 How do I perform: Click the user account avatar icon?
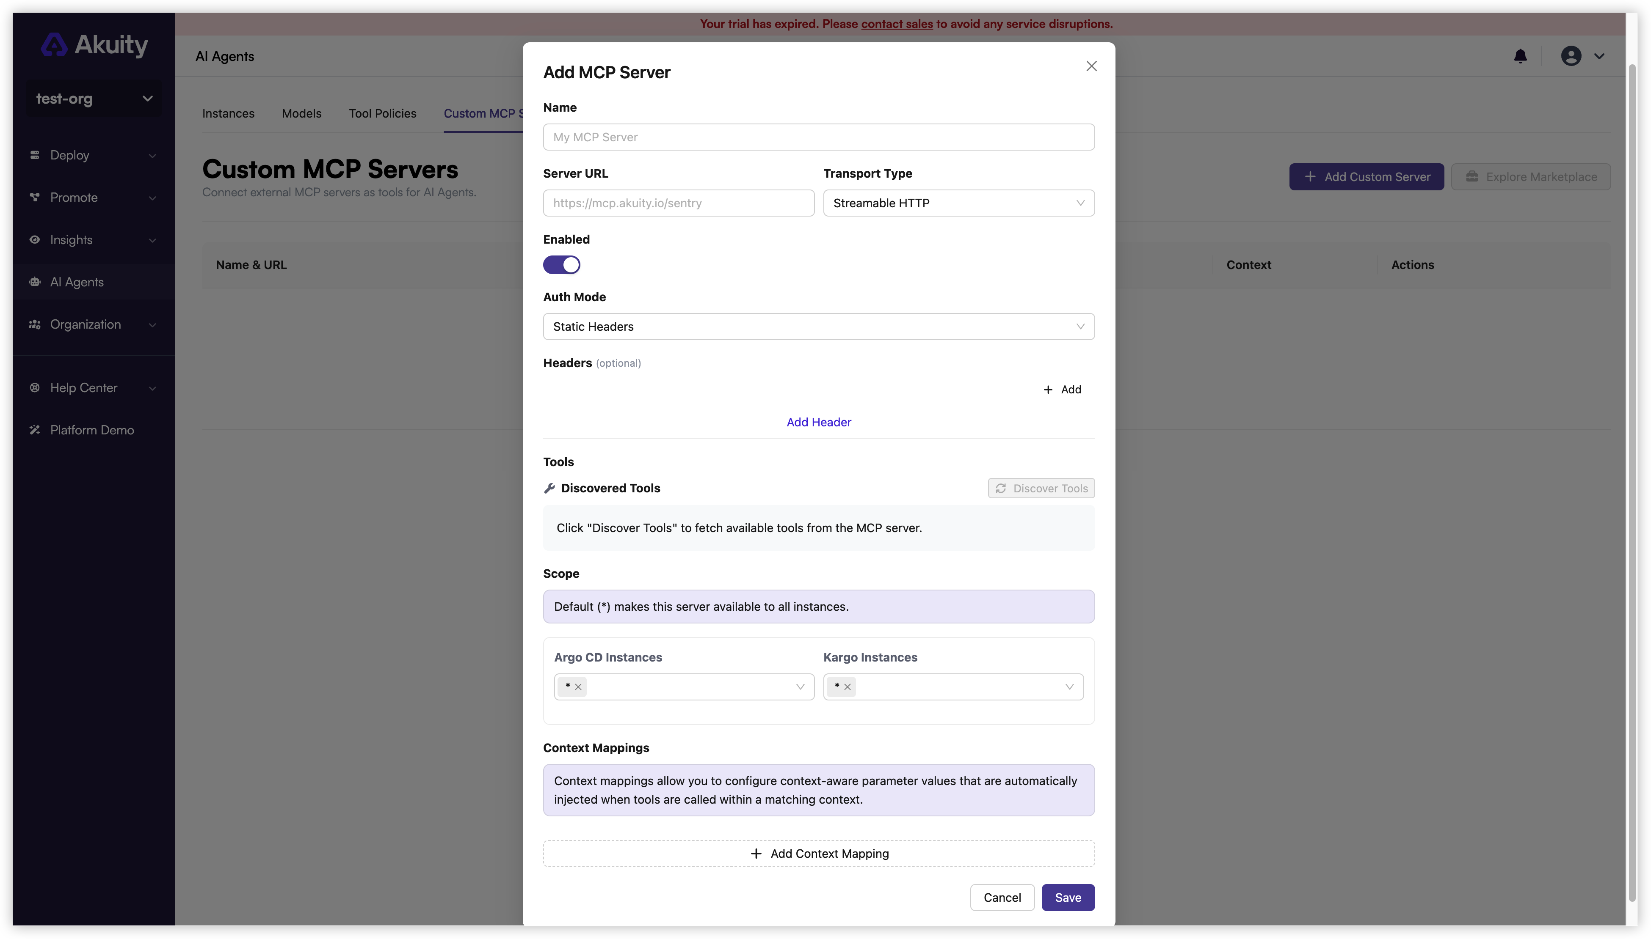[x=1571, y=56]
